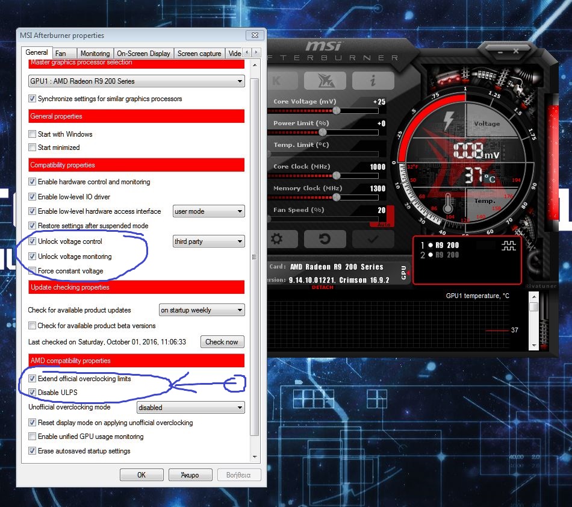Uncheck Unlock voltage control

point(32,241)
